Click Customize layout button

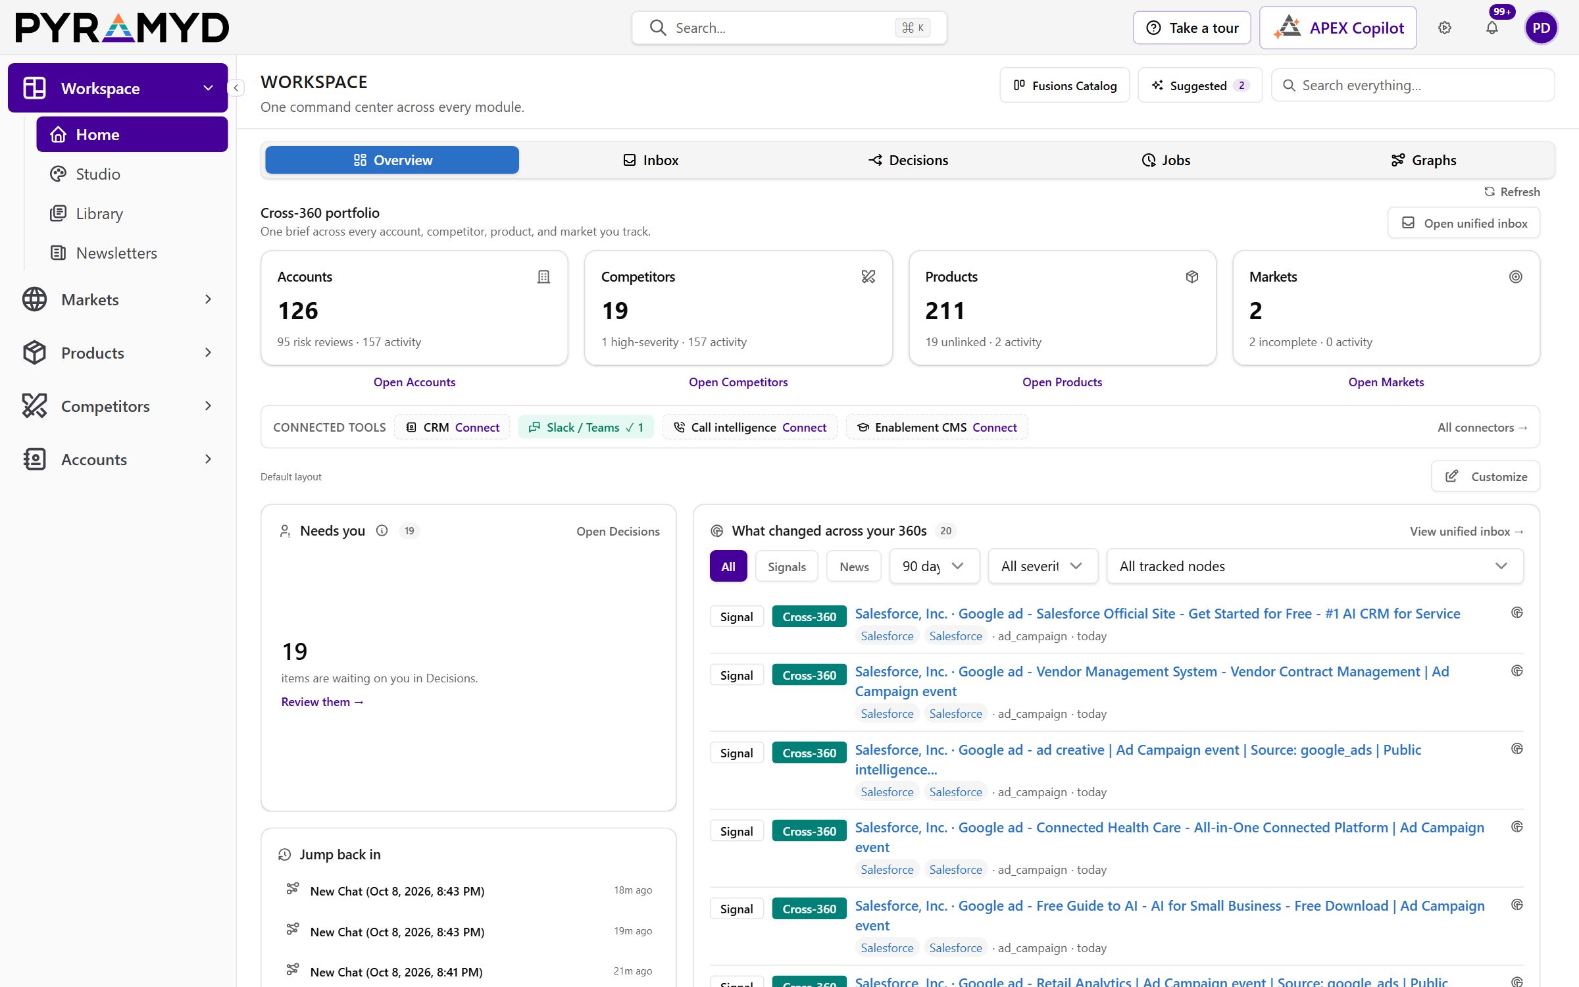click(1486, 476)
